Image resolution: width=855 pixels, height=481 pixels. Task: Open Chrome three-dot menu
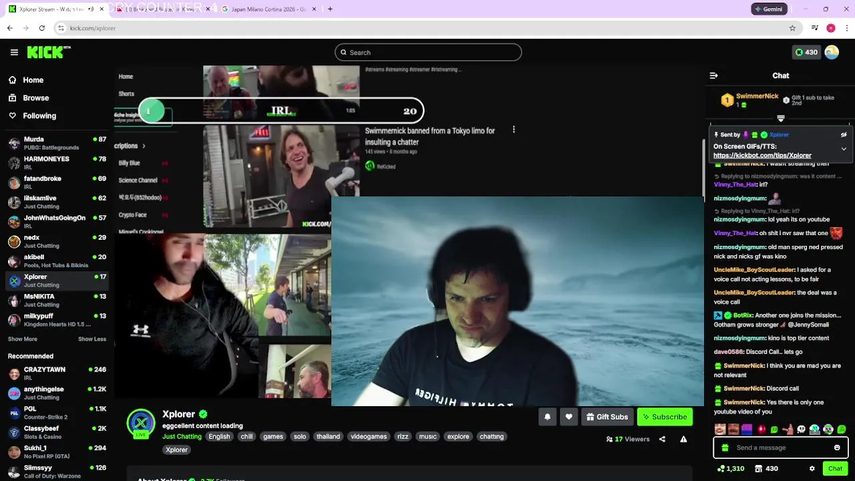point(847,28)
